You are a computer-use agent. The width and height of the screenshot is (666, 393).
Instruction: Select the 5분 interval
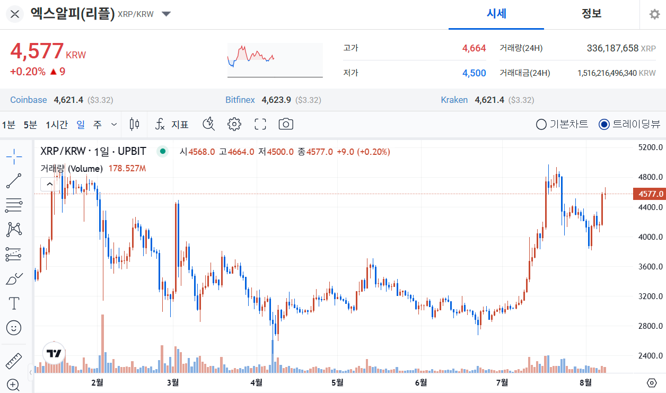[30, 125]
